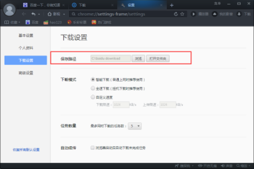Click the search magnifier in address bar
Image resolution: width=254 pixels, height=169 pixels.
tap(73, 14)
